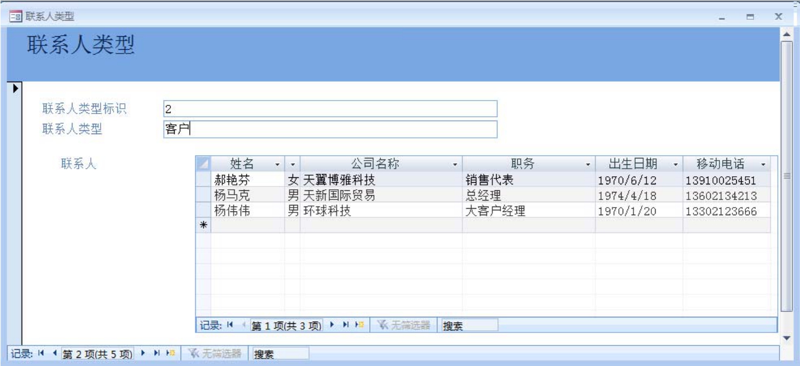Screen dimensions: 800x366
Task: Click the subform 无筛选器 filter button
Action: pyautogui.click(x=405, y=325)
